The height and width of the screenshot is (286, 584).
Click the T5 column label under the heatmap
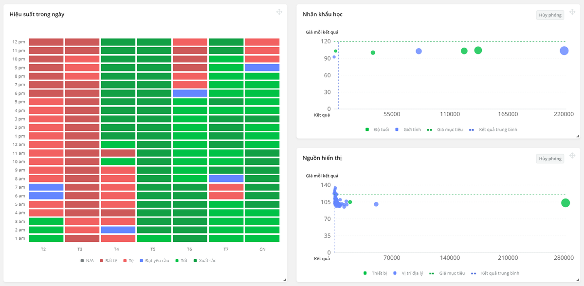pos(153,249)
